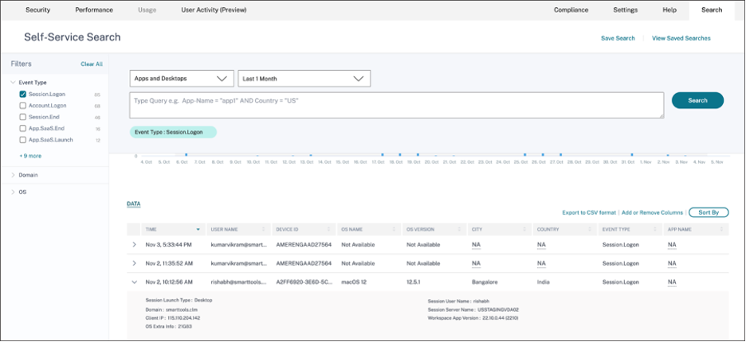Image resolution: width=746 pixels, height=342 pixels.
Task: Click the Export to CSV format link
Action: (x=588, y=212)
